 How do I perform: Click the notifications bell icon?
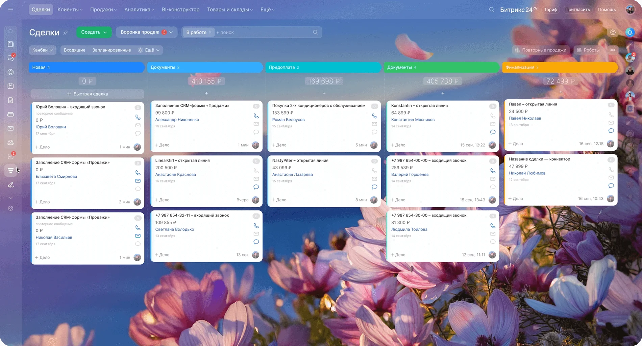pyautogui.click(x=630, y=32)
